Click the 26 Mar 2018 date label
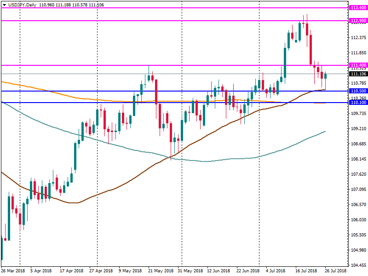368x276 pixels. tap(13, 271)
